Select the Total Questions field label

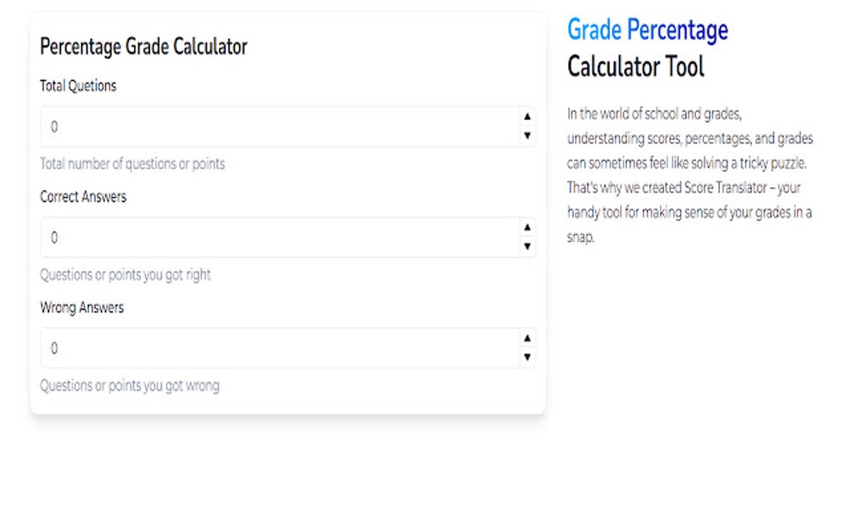click(x=78, y=86)
